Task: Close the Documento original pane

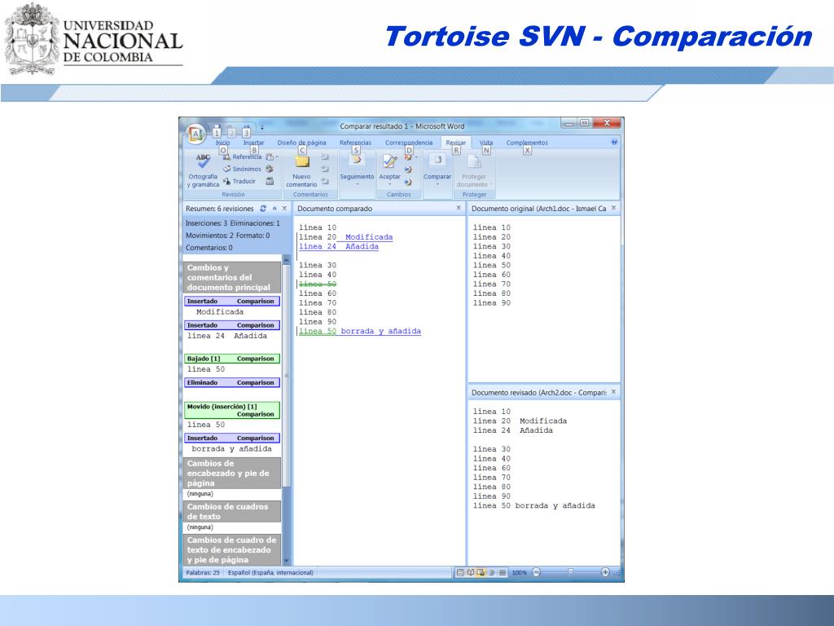Action: (613, 208)
